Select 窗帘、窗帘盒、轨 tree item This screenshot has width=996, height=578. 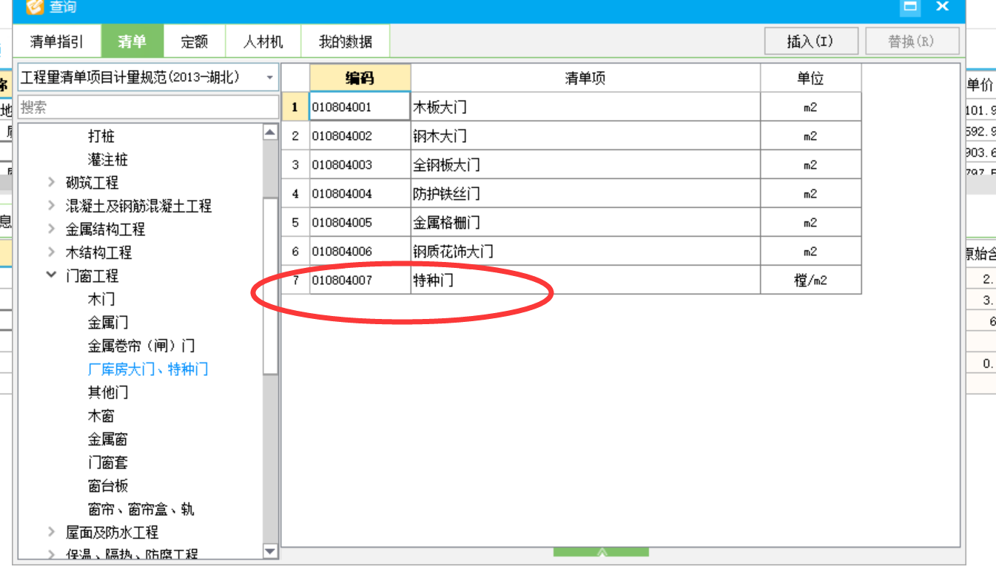[141, 509]
